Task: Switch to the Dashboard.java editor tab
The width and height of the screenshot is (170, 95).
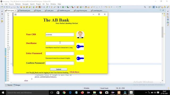Action: click(x=24, y=11)
